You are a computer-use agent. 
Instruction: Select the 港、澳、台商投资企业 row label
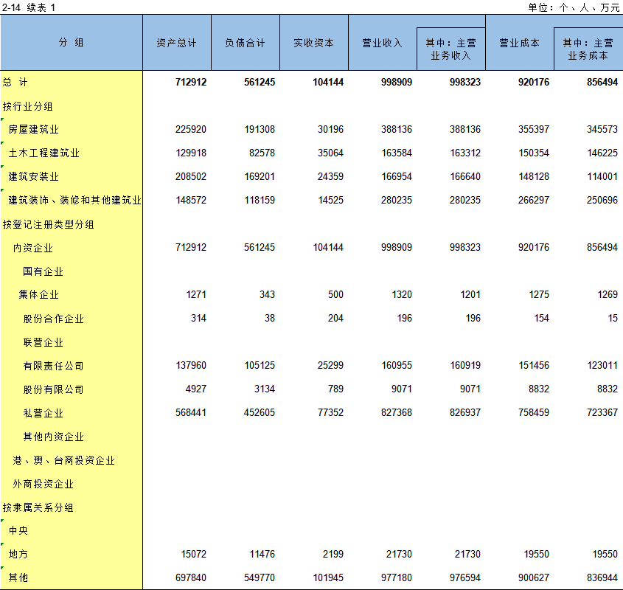click(x=63, y=460)
